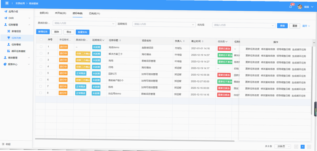Switch to the 已完成(11) tab
317x151 pixels.
[94, 13]
